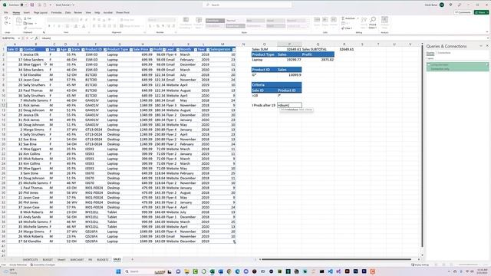Cancel formula entry with X icon
491x276 pixels.
click(28, 38)
